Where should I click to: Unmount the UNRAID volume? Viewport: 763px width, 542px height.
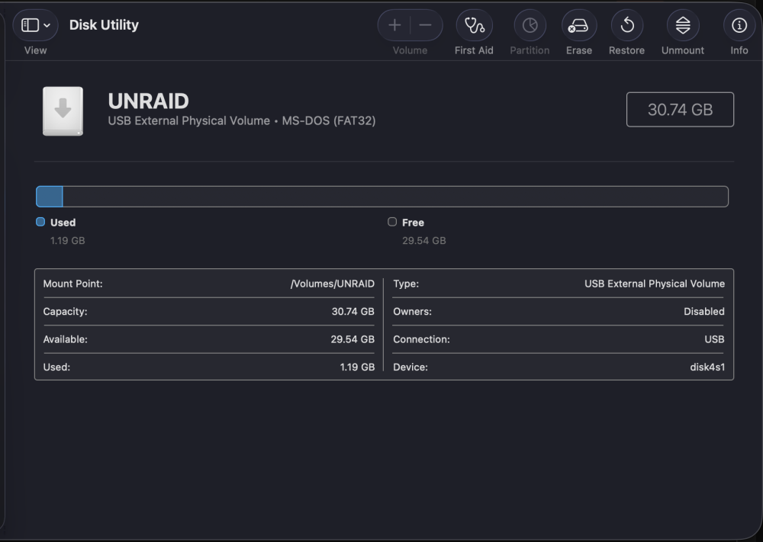(x=683, y=25)
